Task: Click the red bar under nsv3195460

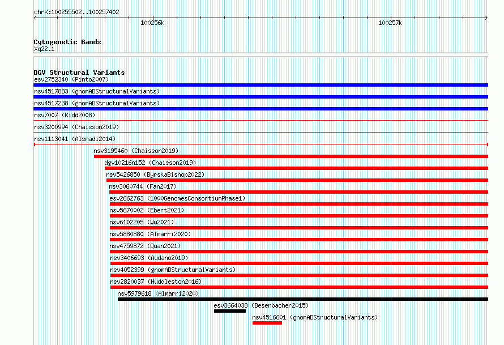Action: [291, 156]
